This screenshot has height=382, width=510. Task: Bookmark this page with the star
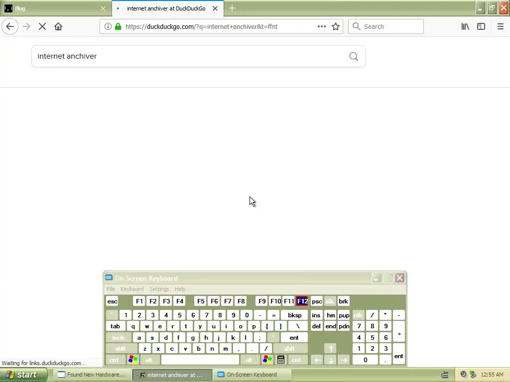click(336, 27)
